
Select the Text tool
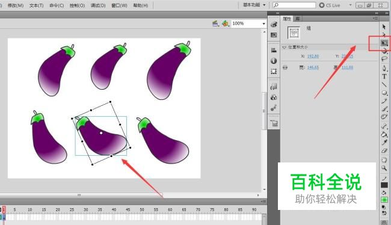tap(384, 76)
